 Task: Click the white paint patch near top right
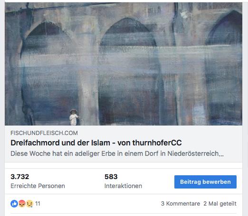pyautogui.click(x=184, y=15)
